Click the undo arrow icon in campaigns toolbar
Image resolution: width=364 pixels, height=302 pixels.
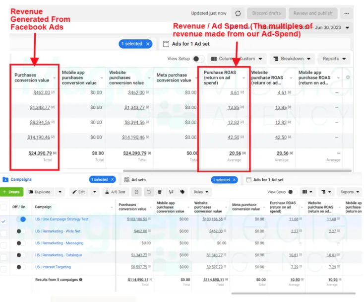[149, 192]
